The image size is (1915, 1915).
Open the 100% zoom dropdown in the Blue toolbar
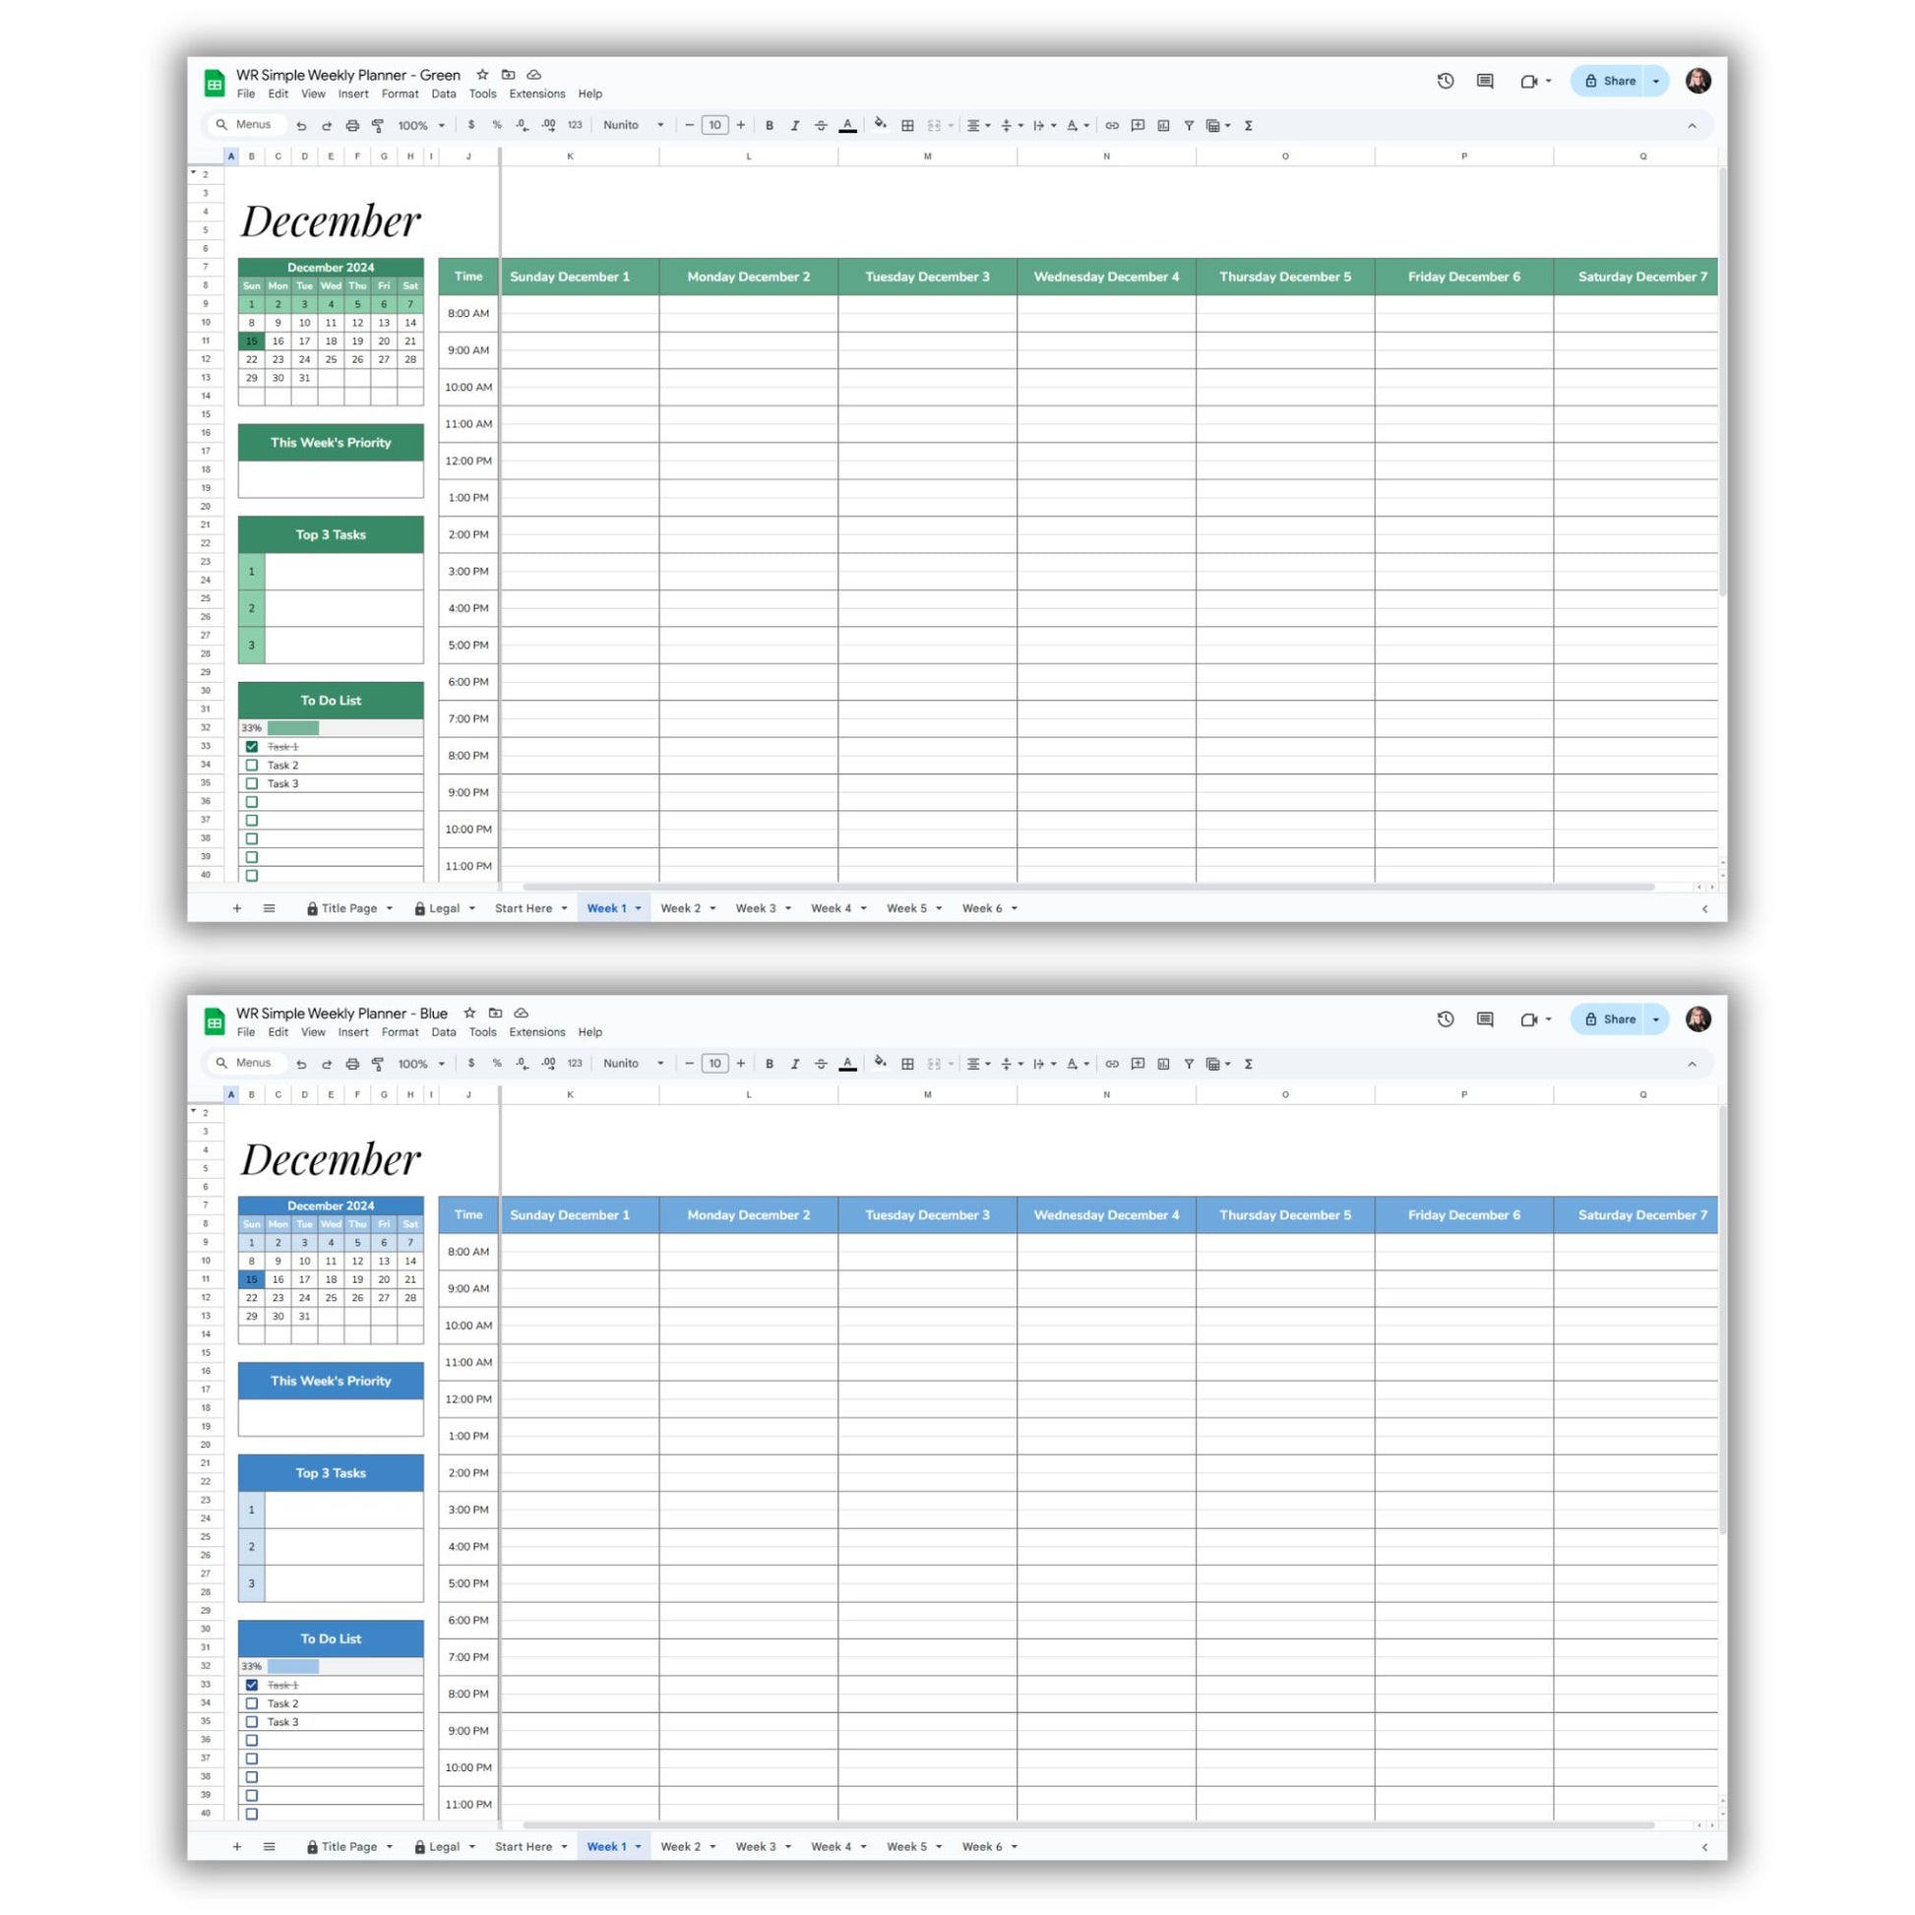pos(421,1064)
